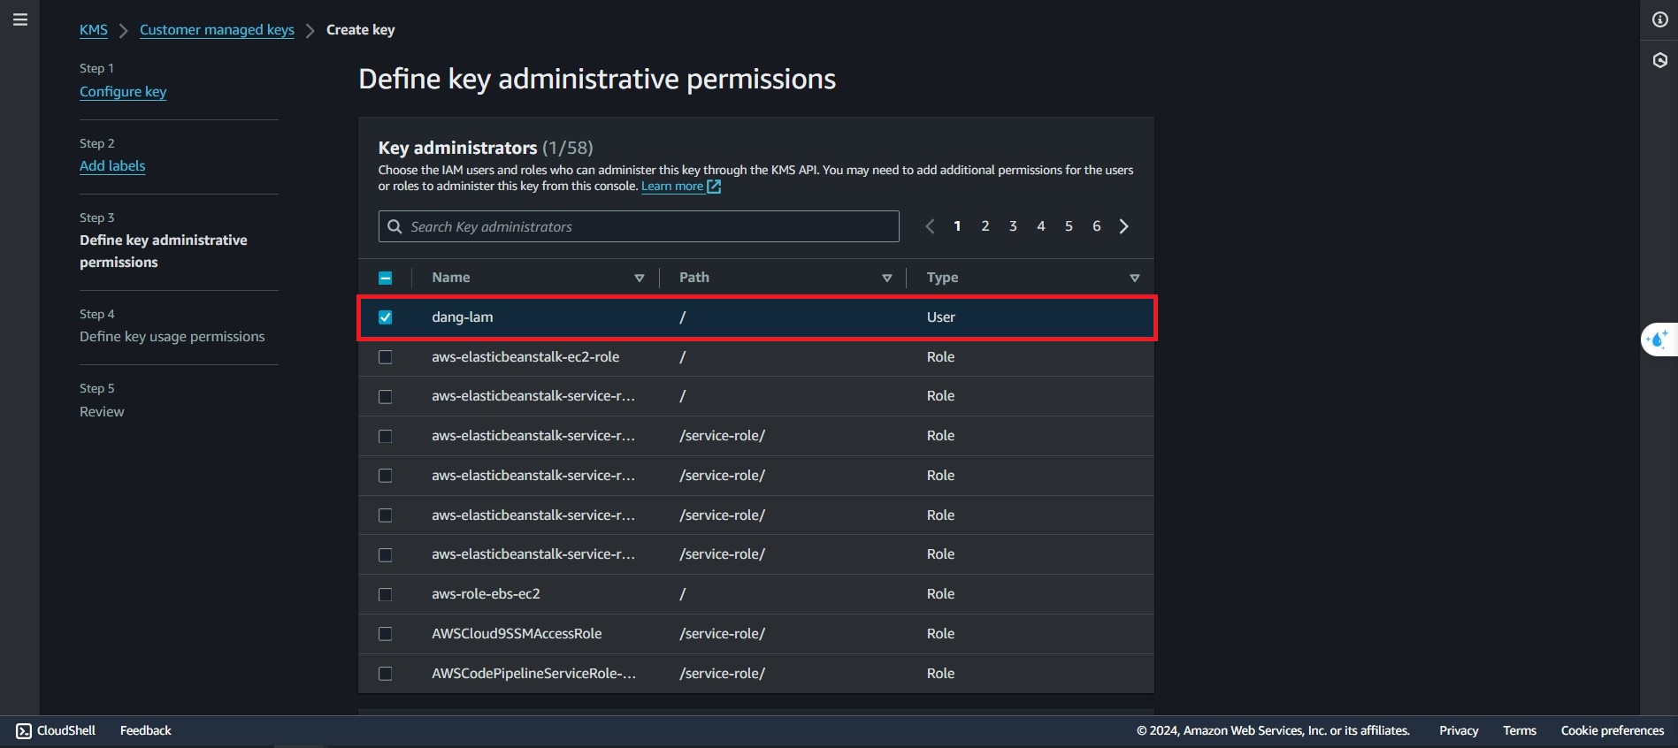Open the hamburger navigation menu
Image resolution: width=1678 pixels, height=748 pixels.
click(20, 19)
